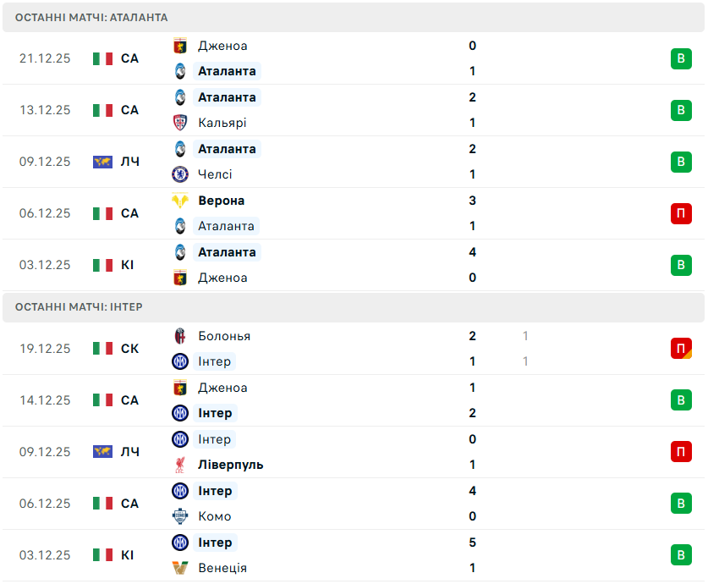Click the Venezia team logo
This screenshot has width=708, height=584.
pos(179,568)
